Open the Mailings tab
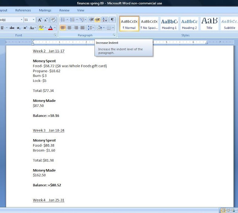The width and height of the screenshot is (238, 213). click(x=45, y=10)
